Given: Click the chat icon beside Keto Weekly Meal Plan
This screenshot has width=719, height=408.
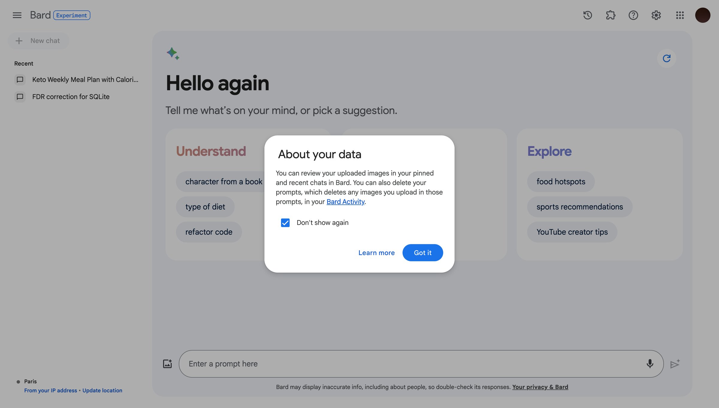Looking at the screenshot, I should [20, 80].
